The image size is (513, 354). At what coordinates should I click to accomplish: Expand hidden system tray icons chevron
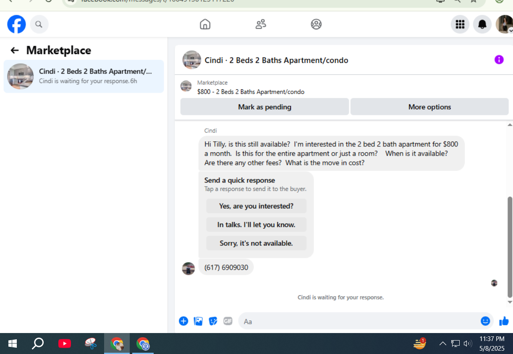442,344
